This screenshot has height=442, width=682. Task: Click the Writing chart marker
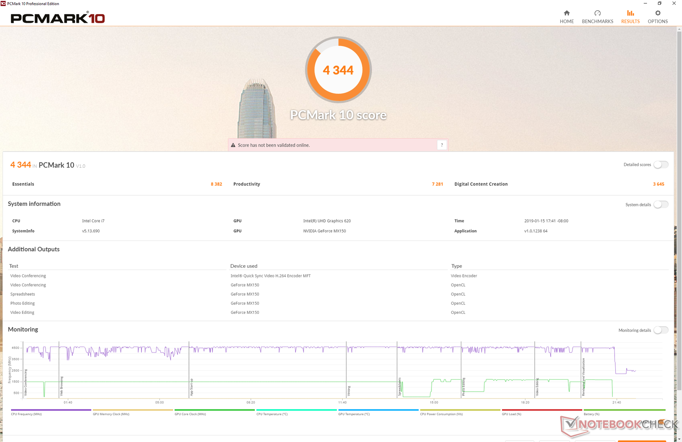tap(349, 391)
